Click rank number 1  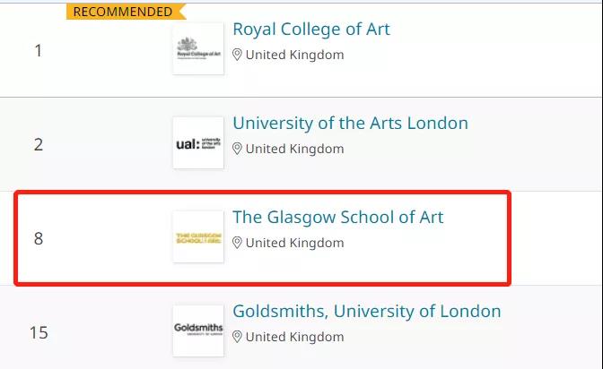[38, 50]
